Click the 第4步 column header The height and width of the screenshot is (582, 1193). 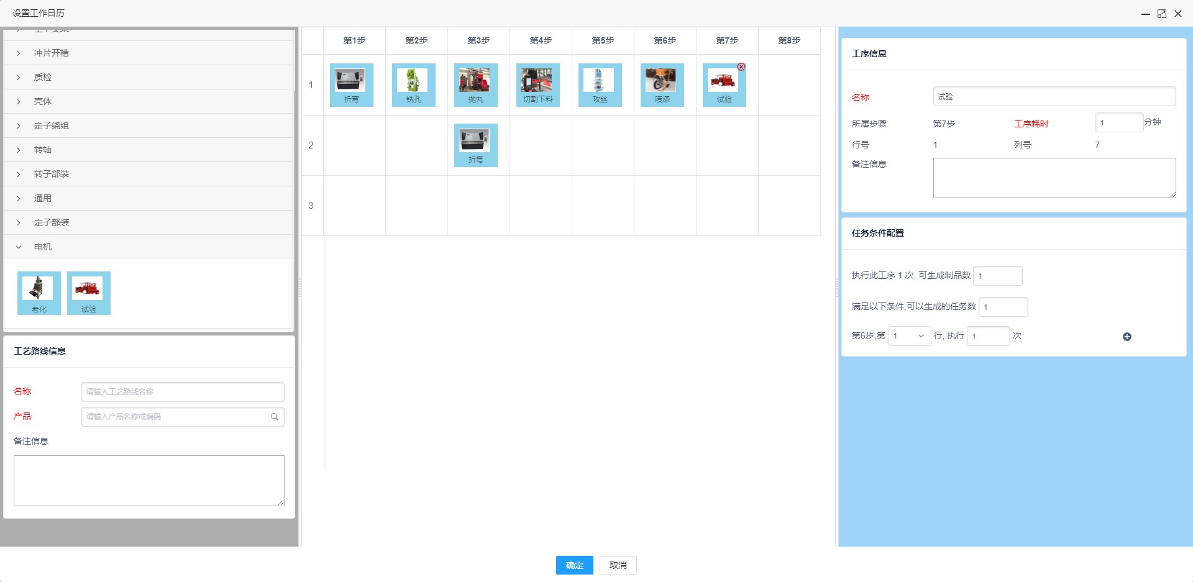(541, 40)
